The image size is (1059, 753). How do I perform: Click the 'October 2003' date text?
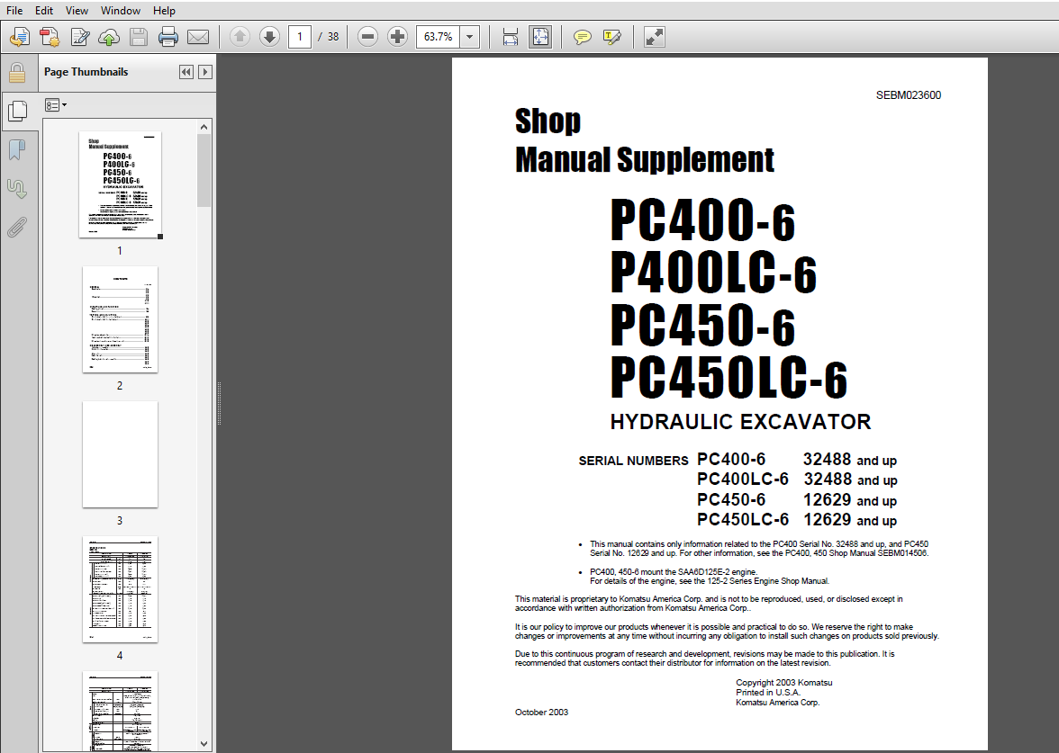pyautogui.click(x=542, y=712)
